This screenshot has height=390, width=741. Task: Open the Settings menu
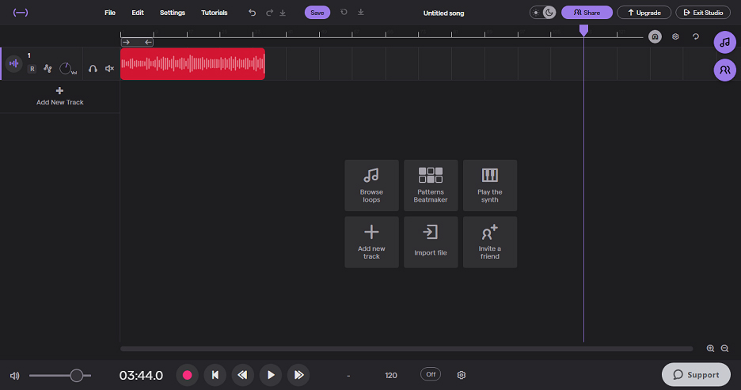coord(173,13)
